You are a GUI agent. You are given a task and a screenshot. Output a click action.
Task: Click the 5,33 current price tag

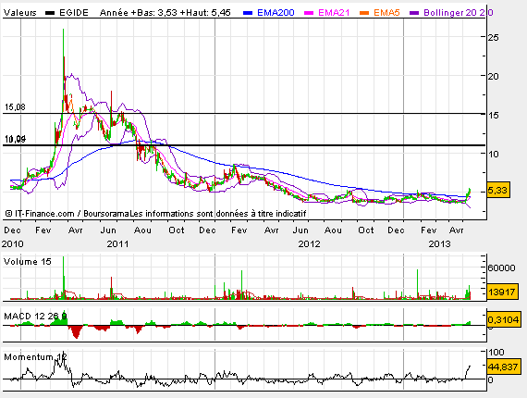(x=498, y=190)
